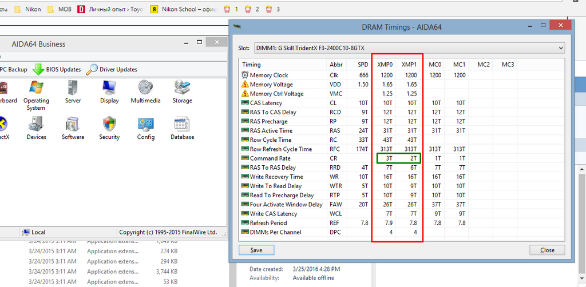Click the Timing column header
The image size is (586, 287).
[283, 65]
